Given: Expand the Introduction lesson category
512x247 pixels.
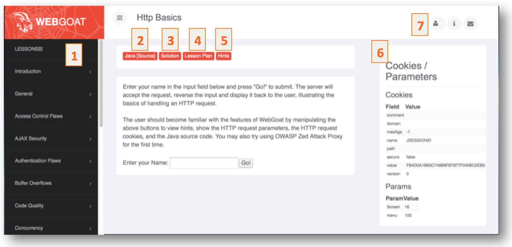Looking at the screenshot, I should [x=51, y=71].
